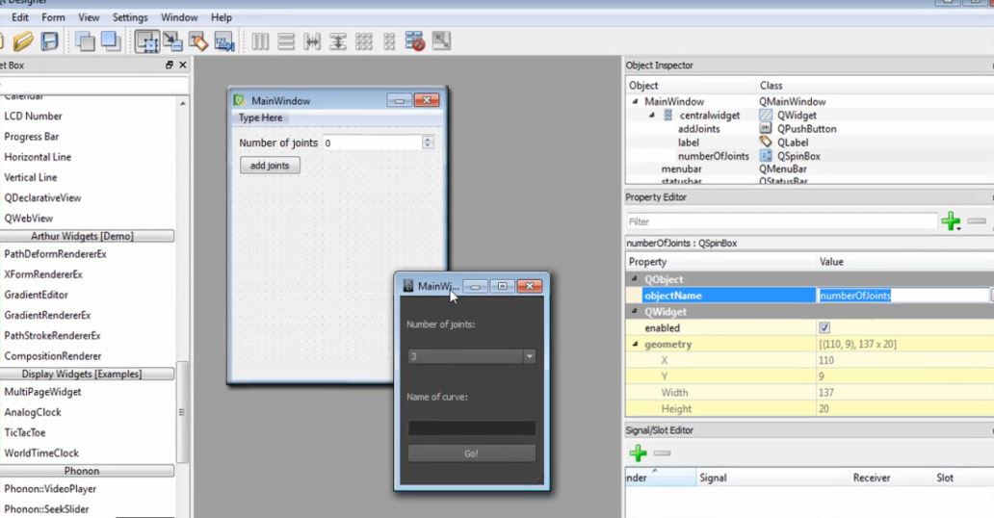Save the form with the floppy icon
994x518 pixels.
click(49, 41)
